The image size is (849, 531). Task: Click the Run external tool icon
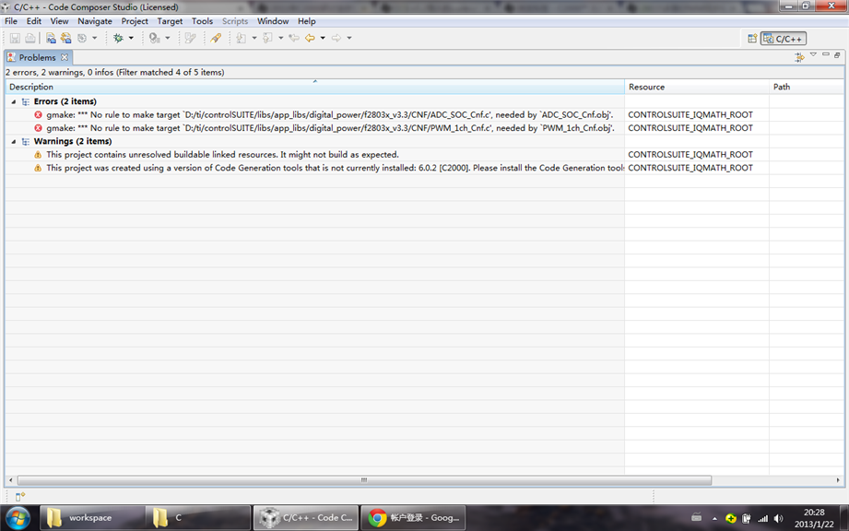coord(155,38)
